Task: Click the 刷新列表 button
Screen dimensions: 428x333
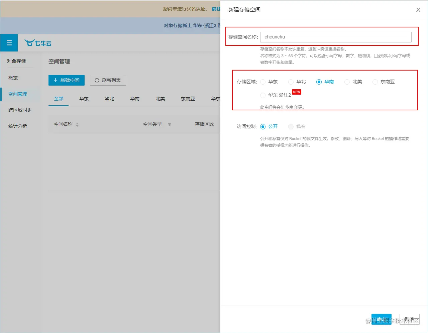Action: point(108,80)
